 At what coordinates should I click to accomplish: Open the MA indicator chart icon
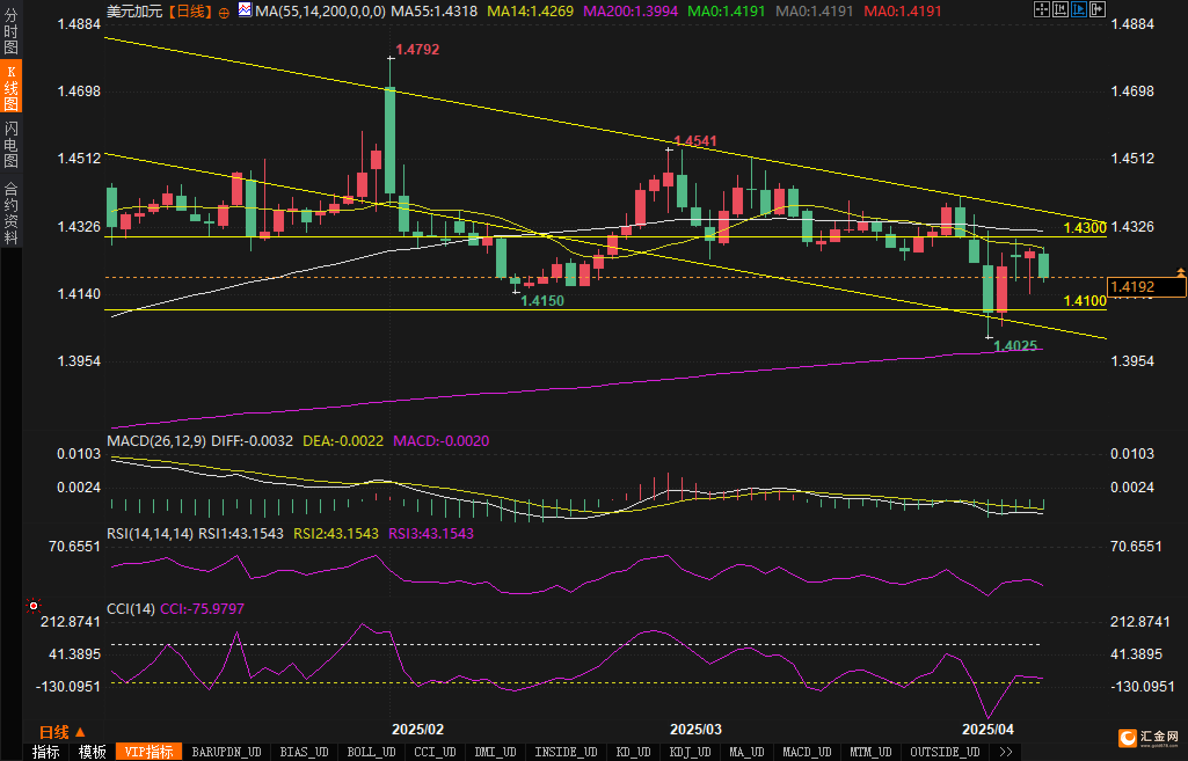tap(245, 10)
